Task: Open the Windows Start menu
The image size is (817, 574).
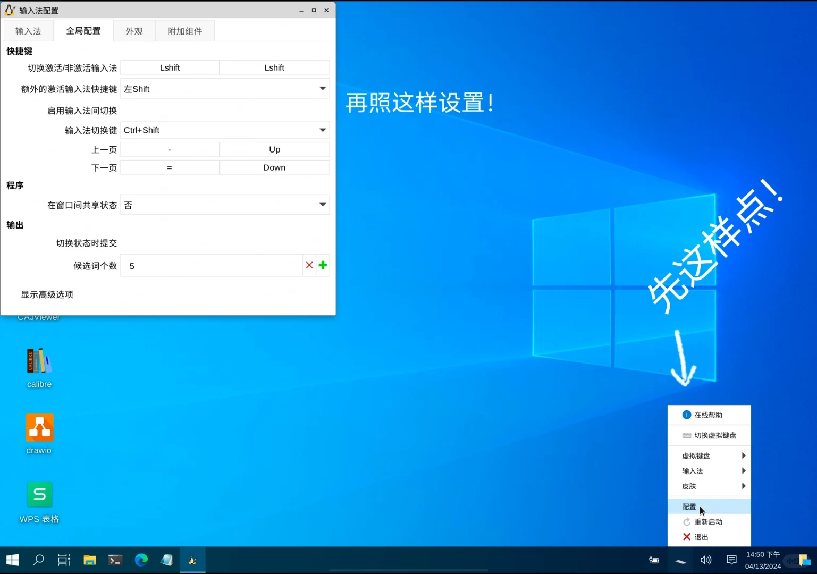Action: point(13,560)
